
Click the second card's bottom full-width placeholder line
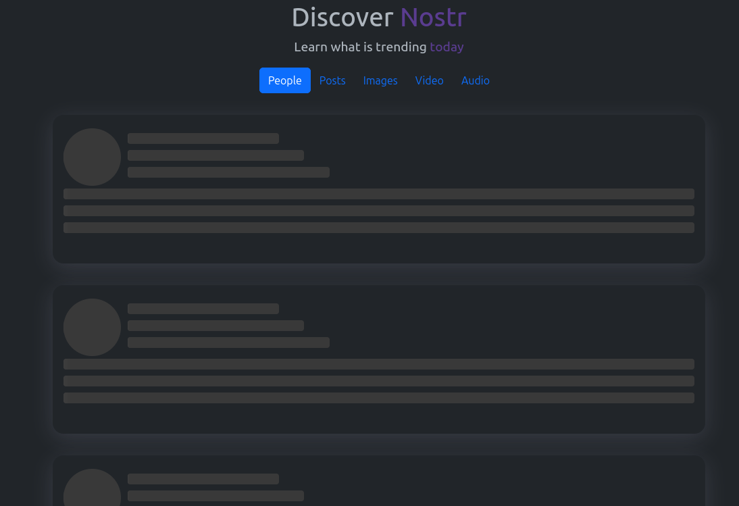(378, 398)
